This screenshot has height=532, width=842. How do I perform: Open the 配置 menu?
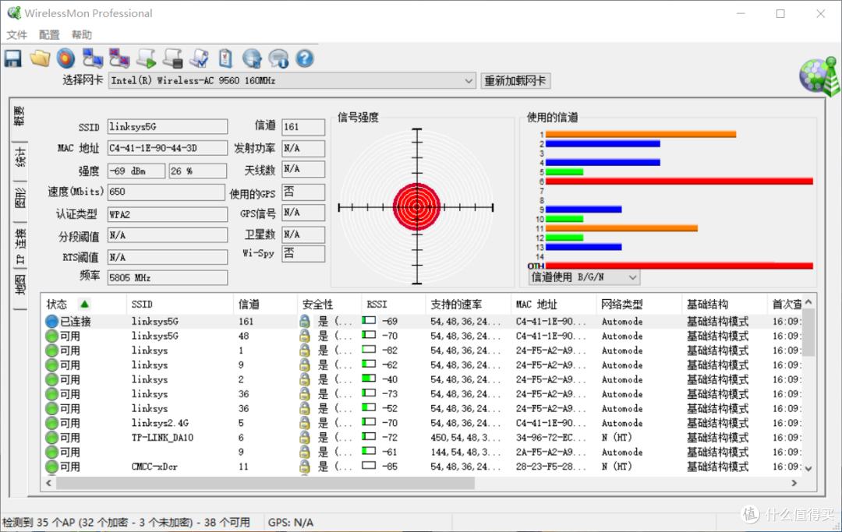coord(49,35)
